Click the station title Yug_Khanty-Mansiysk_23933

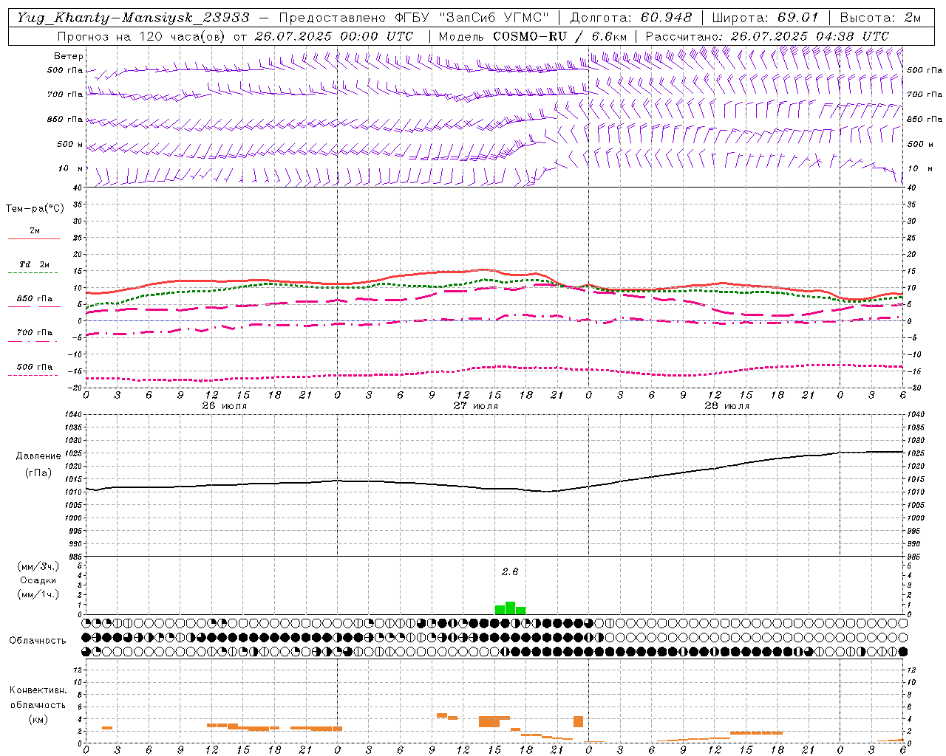click(x=133, y=18)
